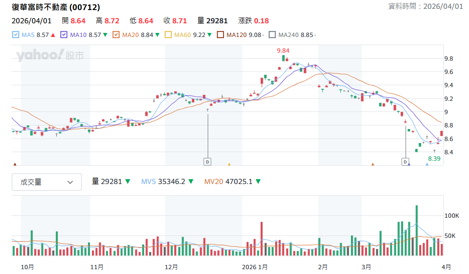Click the tallest green volume bar in March
This screenshot has width=469, height=274.
coord(417,230)
